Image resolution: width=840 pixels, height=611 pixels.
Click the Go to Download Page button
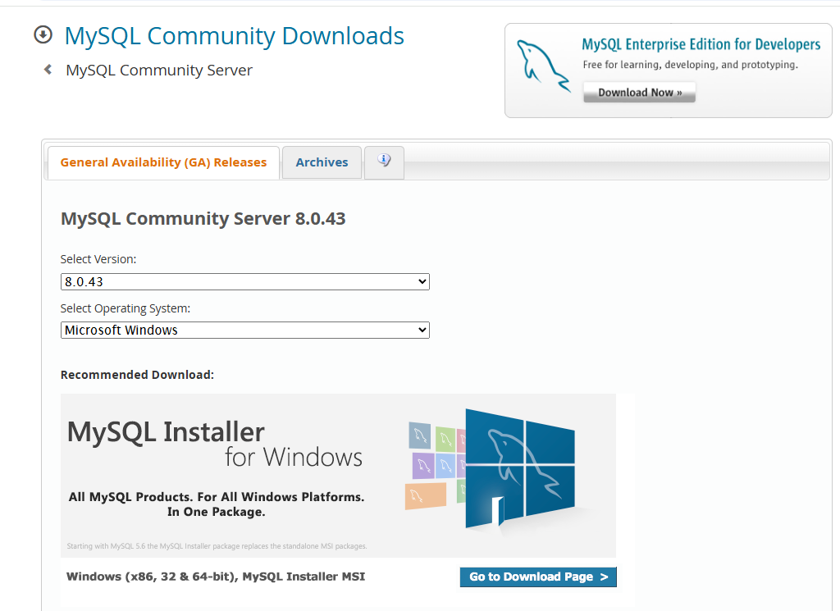(538, 577)
